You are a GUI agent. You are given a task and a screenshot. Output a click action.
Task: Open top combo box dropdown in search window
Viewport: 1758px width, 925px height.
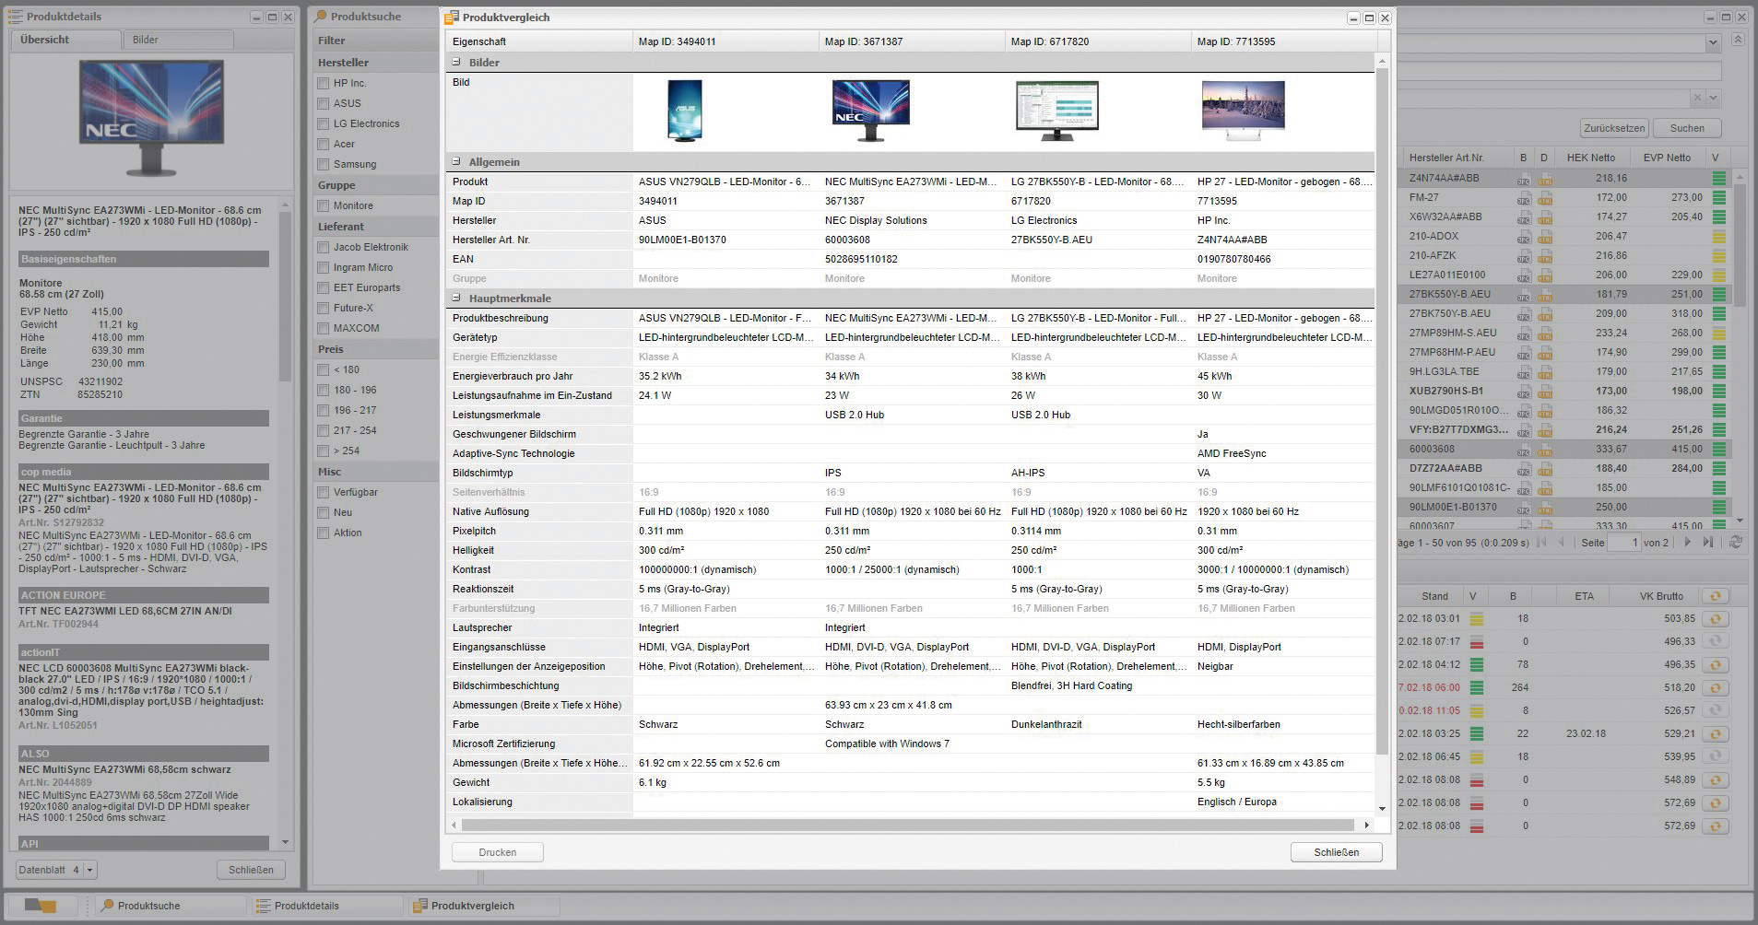coord(1713,42)
